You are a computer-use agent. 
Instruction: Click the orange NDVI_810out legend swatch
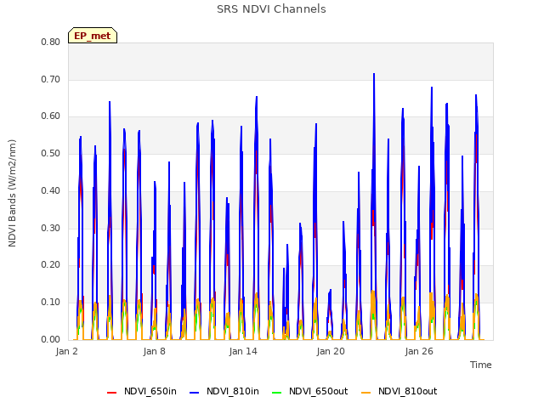366,393
